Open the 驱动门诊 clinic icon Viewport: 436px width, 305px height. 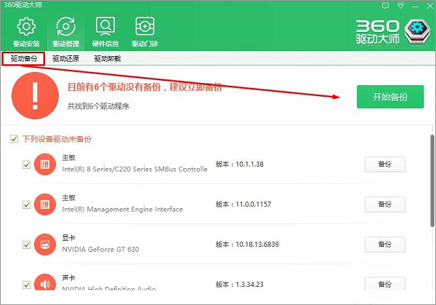click(145, 27)
